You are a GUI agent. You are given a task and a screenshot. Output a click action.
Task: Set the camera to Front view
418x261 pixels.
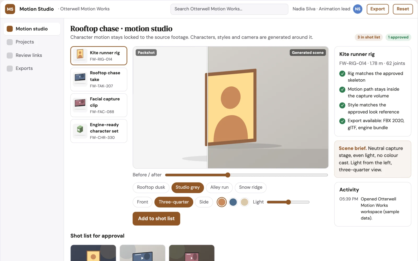pos(142,202)
